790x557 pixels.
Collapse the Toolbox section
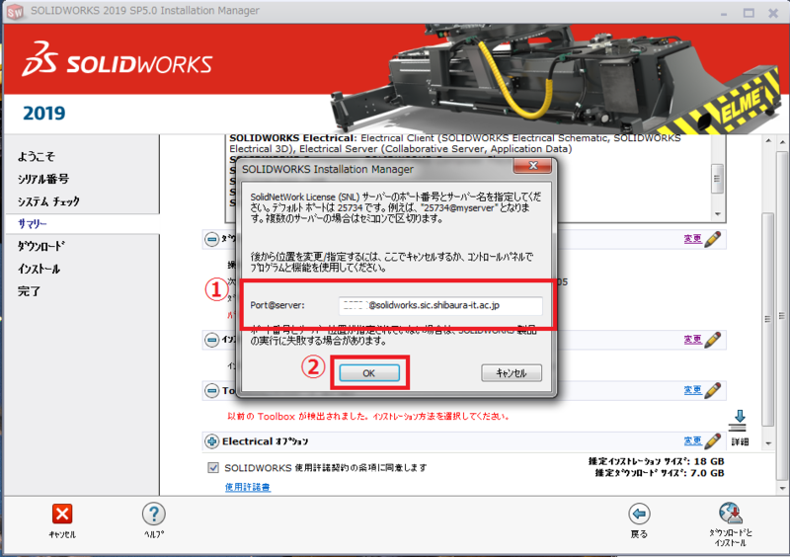[x=211, y=390]
